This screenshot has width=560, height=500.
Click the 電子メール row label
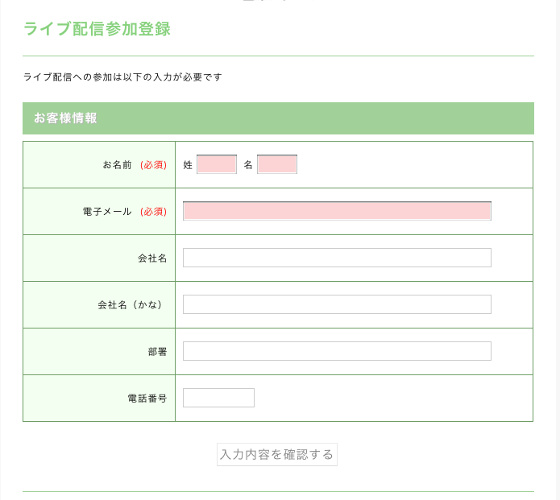point(107,212)
